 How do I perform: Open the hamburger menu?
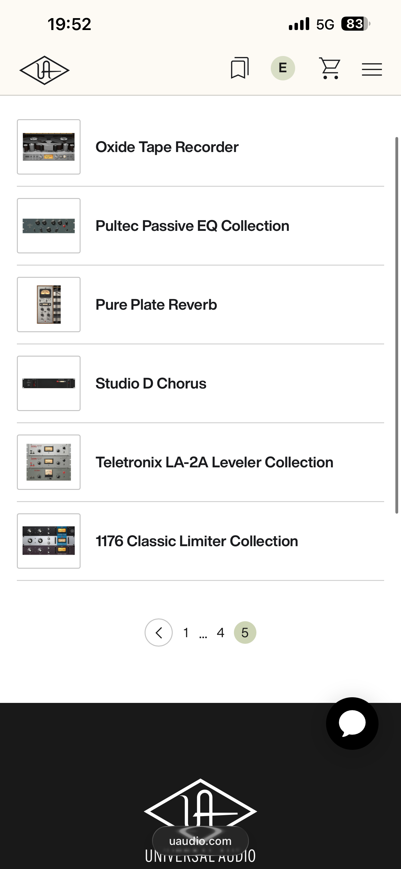point(372,69)
